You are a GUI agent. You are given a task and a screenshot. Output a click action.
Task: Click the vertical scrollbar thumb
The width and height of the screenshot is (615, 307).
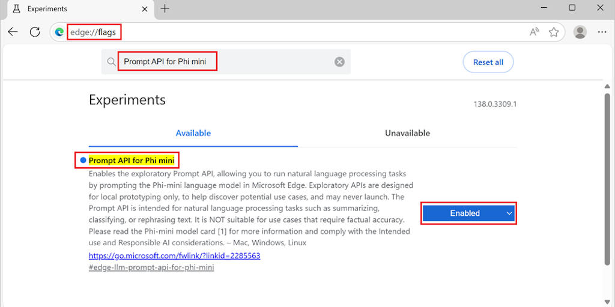pos(607,179)
